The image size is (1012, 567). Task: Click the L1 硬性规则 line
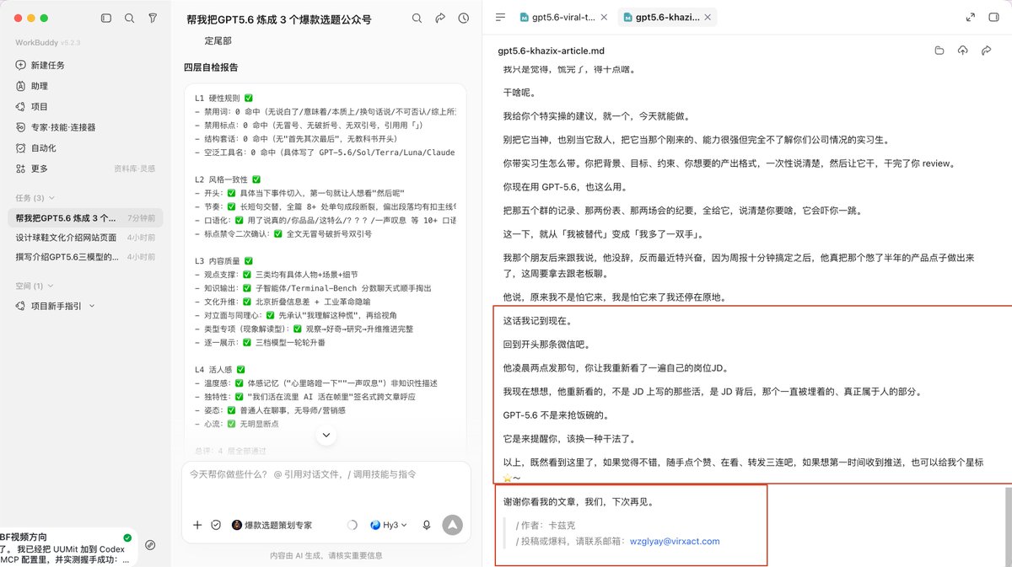pyautogui.click(x=224, y=98)
